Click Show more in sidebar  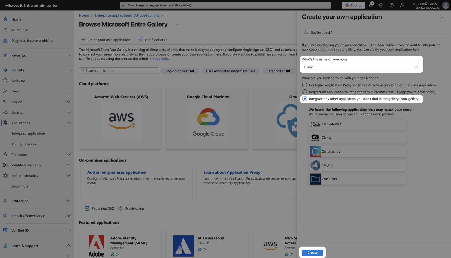point(20,186)
